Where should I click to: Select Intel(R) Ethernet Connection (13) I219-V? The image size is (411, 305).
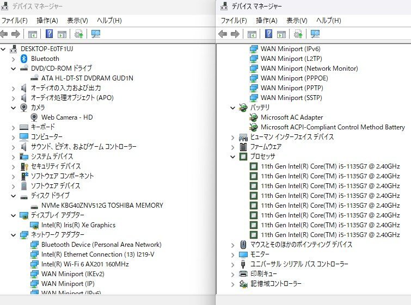point(98,254)
